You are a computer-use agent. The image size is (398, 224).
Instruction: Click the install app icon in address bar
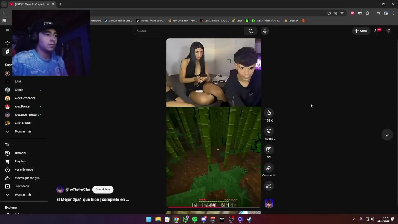point(329,13)
